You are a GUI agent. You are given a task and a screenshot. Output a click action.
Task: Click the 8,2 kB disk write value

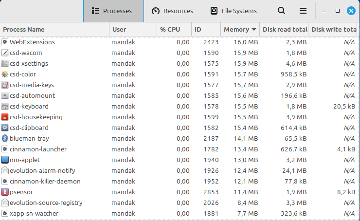[346, 192]
